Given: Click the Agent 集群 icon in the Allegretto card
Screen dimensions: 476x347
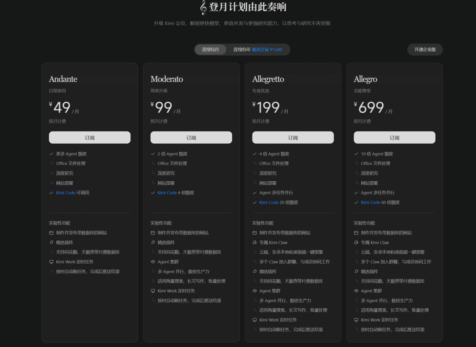Looking at the screenshot, I should [x=255, y=291].
